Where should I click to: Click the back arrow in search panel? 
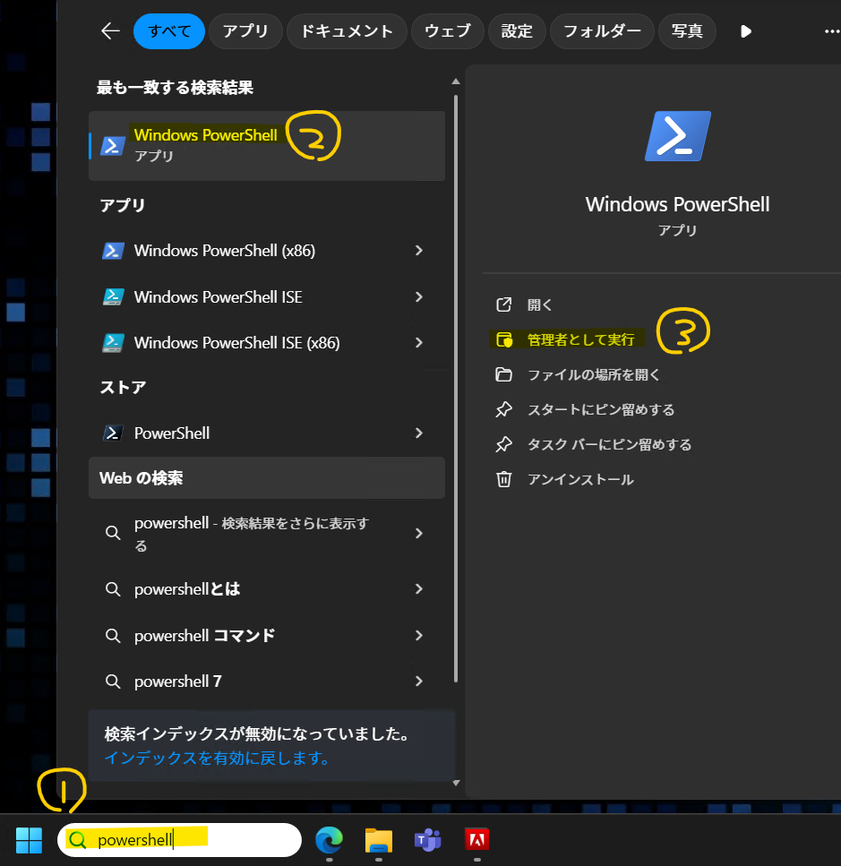pyautogui.click(x=110, y=31)
